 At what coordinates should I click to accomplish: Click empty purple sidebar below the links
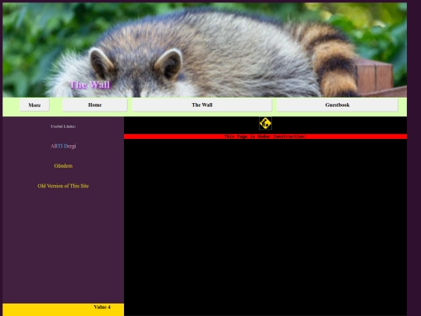click(63, 244)
